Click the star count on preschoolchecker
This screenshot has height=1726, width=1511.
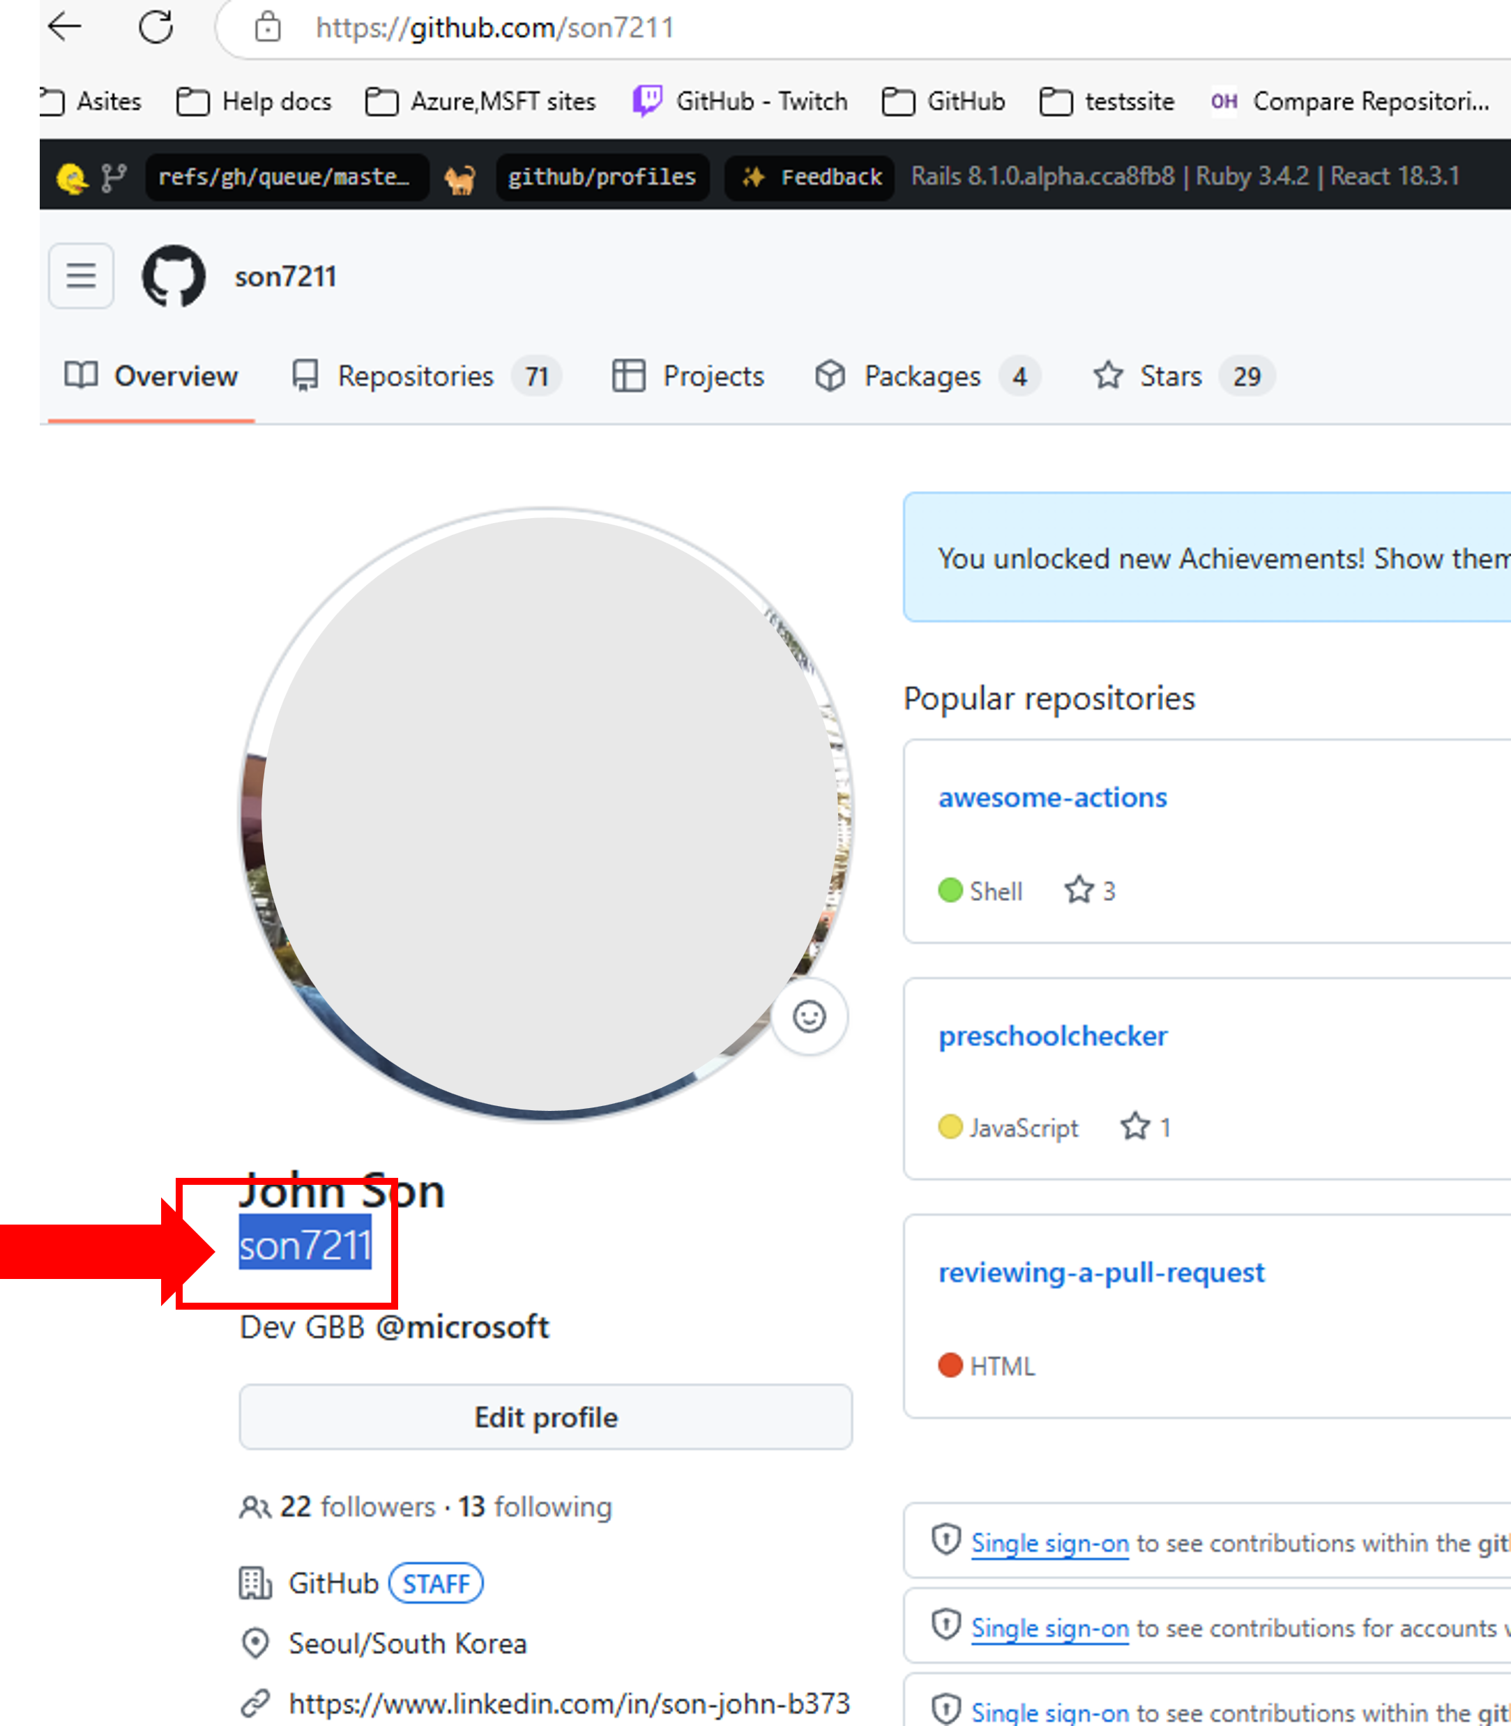[1146, 1126]
